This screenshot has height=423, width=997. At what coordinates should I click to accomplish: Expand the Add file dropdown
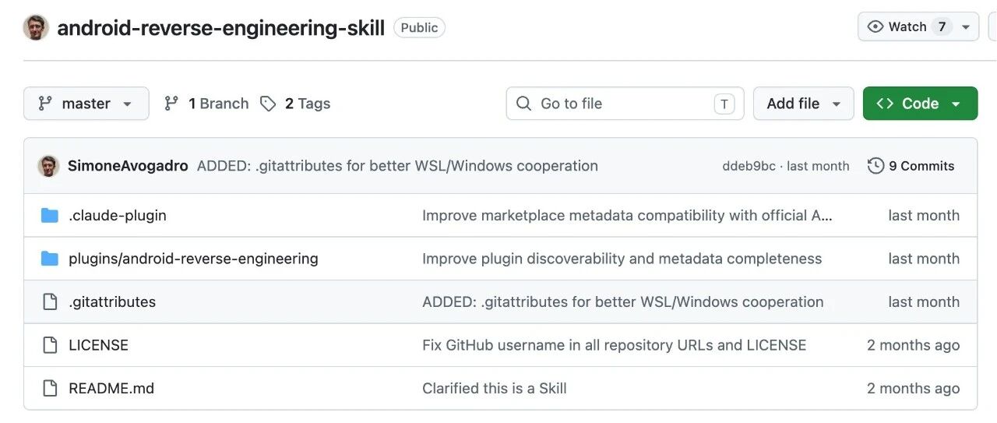[x=803, y=104]
